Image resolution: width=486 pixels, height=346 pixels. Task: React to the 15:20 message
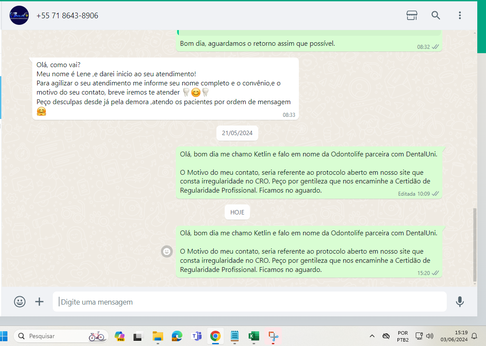167,251
